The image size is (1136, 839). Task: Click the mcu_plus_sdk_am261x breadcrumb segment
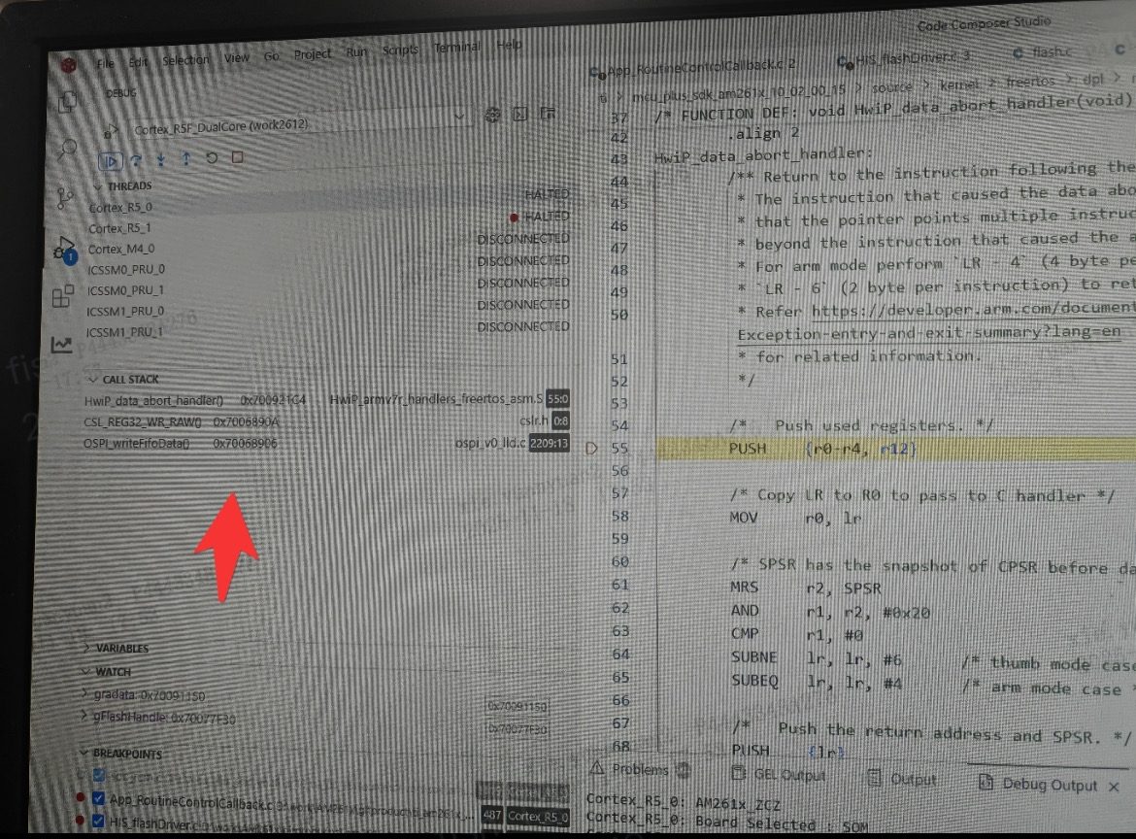(739, 93)
